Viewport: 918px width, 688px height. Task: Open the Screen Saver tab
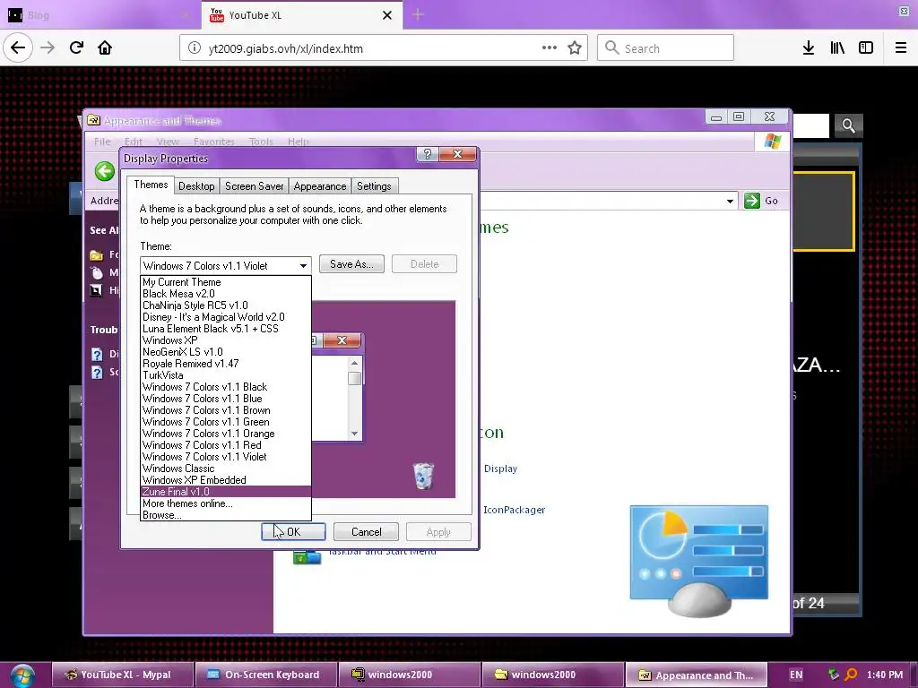click(x=254, y=186)
